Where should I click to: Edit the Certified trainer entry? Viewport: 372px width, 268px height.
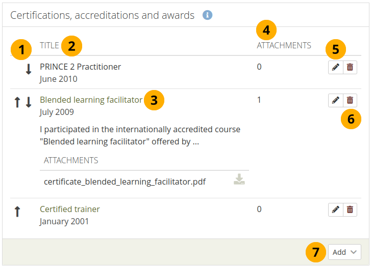(x=335, y=210)
